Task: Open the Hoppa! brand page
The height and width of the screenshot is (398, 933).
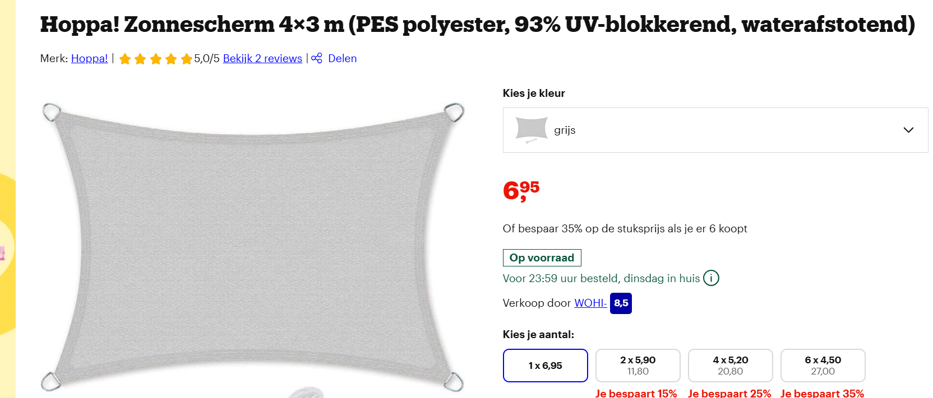Action: pyautogui.click(x=89, y=58)
